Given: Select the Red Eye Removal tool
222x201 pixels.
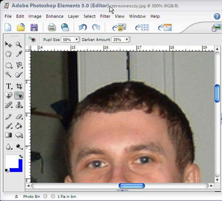Looking at the screenshot, I should point(19,95).
